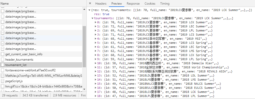
Task: Expand entry 0 for 2019 LCK Summer
Action: [96, 22]
